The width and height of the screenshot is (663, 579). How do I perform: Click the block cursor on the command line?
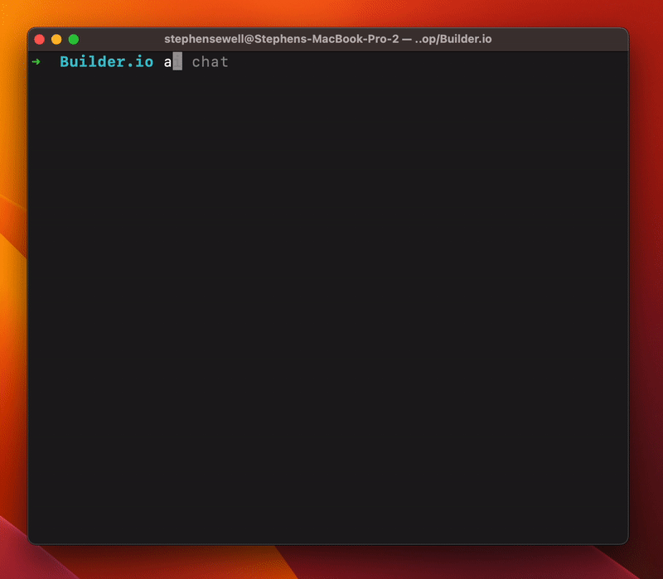(x=177, y=61)
